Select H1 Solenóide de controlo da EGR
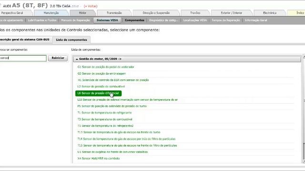The height and width of the screenshot is (171, 305). [113, 80]
